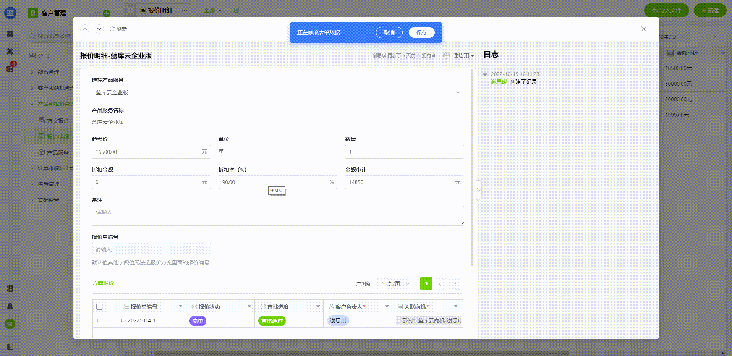Open the 50条/页 page size dropdown in dialog
This screenshot has width=732, height=356.
[395, 283]
